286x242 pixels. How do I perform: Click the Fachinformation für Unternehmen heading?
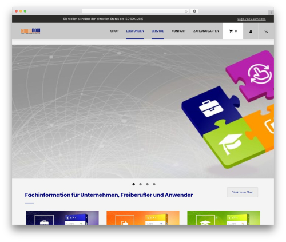pyautogui.click(x=109, y=195)
